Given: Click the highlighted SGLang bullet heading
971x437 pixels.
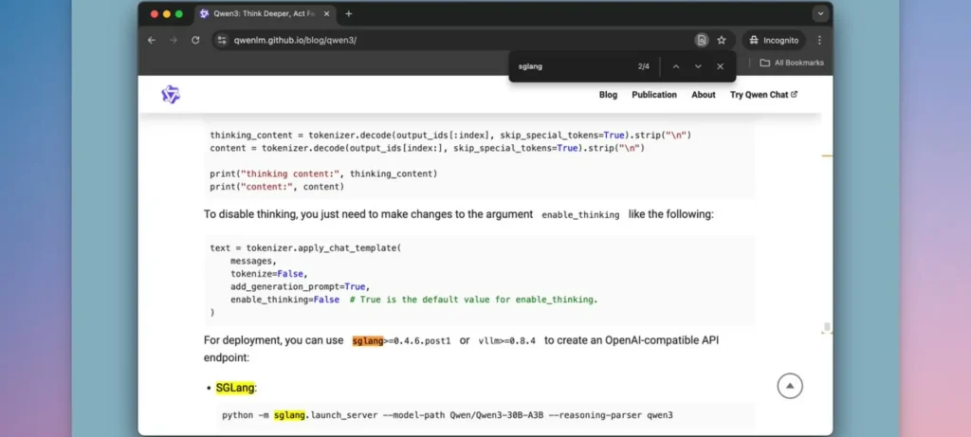Looking at the screenshot, I should point(235,388).
